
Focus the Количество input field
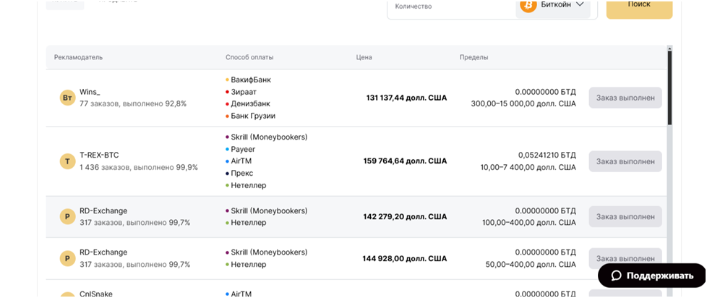(451, 7)
